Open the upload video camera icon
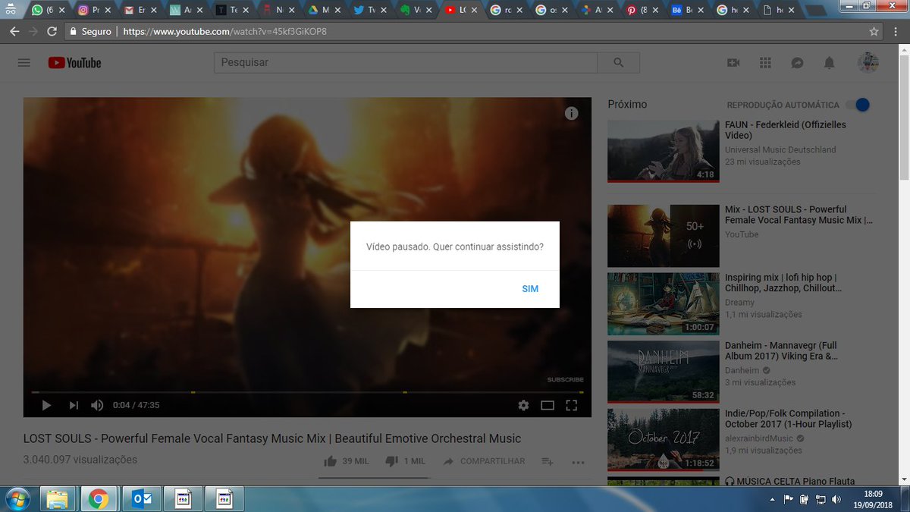The width and height of the screenshot is (910, 512). (733, 63)
